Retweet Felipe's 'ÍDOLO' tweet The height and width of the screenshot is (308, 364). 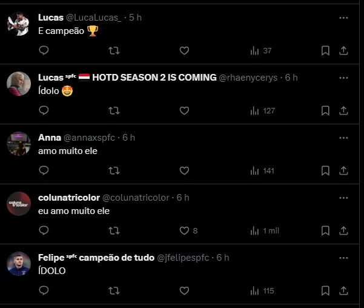tap(114, 290)
